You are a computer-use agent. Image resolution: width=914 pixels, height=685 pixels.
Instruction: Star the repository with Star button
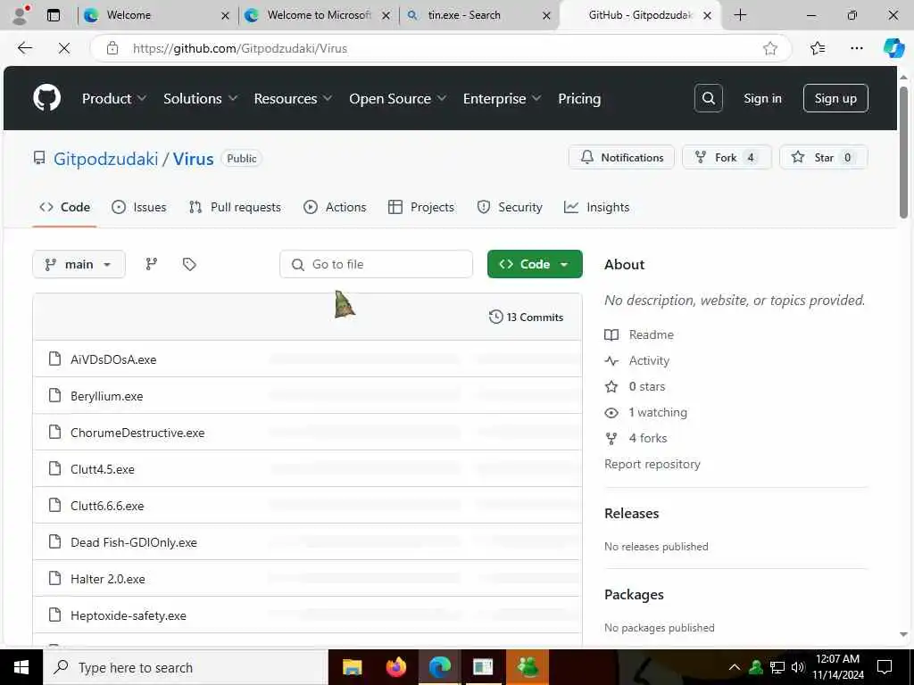click(824, 157)
